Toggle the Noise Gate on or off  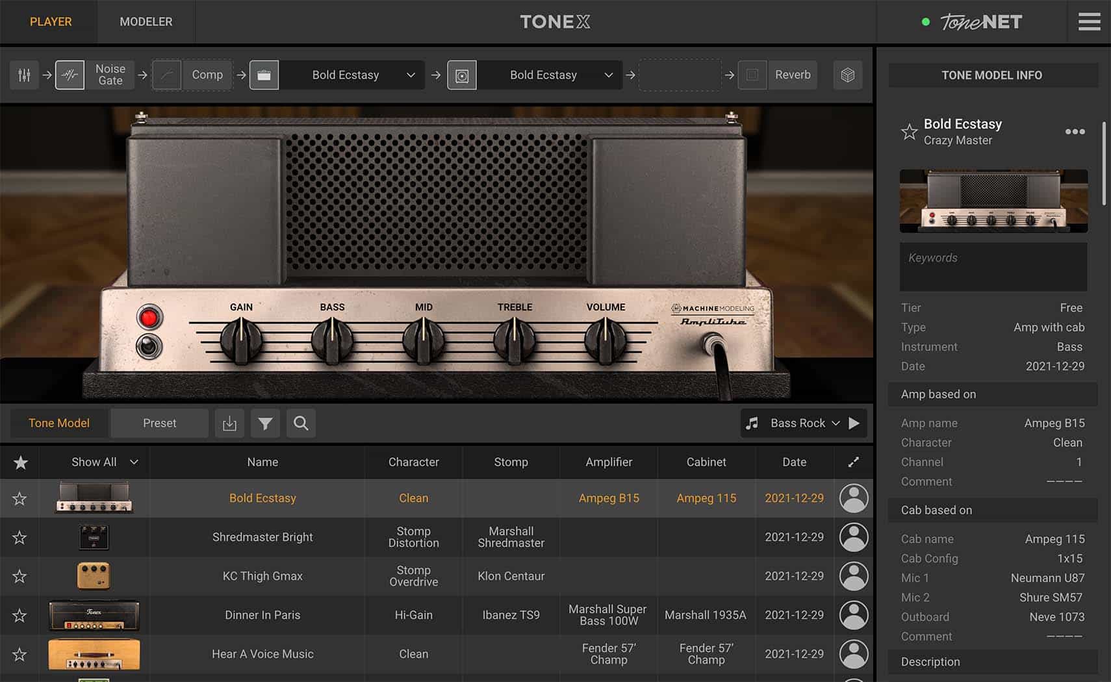point(70,75)
